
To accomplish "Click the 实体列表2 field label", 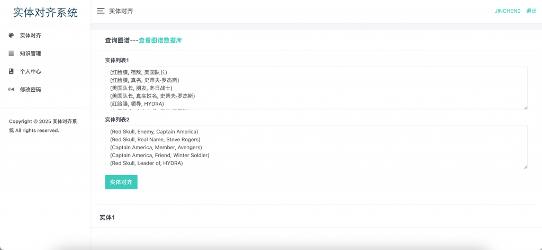I will pyautogui.click(x=117, y=120).
